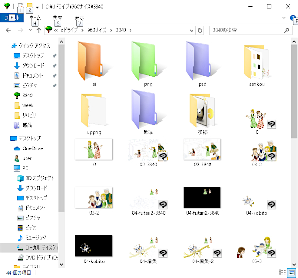Refresh the current folder view
Viewport: 298px width, 278px height.
point(200,30)
